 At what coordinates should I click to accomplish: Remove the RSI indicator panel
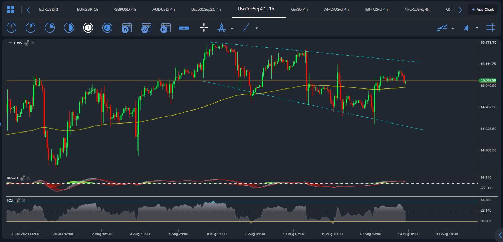coord(24,200)
